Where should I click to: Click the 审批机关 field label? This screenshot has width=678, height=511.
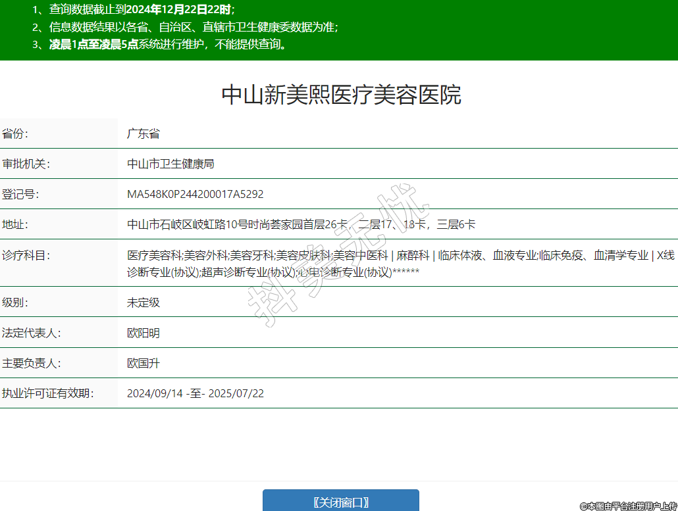(x=26, y=164)
